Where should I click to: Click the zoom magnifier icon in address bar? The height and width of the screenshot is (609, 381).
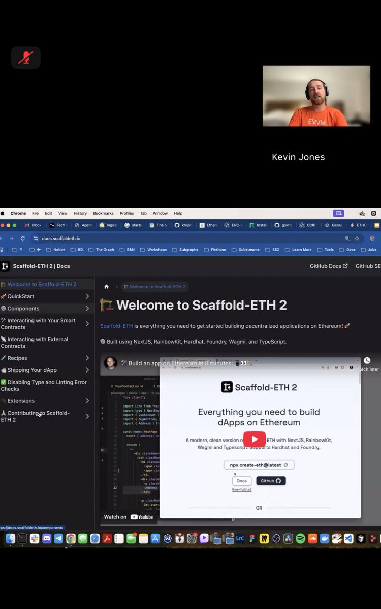(x=347, y=238)
